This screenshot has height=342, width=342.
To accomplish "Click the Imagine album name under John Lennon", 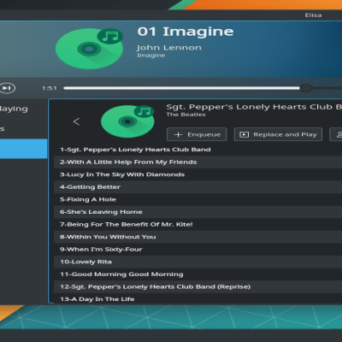I will (x=150, y=56).
